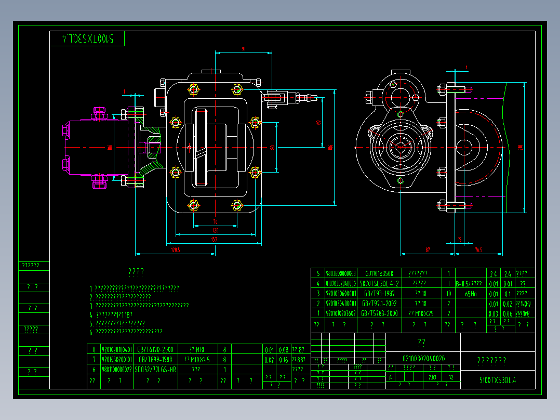Select the "M10X45" specification cell

pos(197,360)
